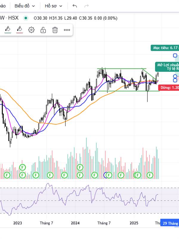Click the 2025 label on time axis
This screenshot has width=179, height=239.
tap(134, 223)
